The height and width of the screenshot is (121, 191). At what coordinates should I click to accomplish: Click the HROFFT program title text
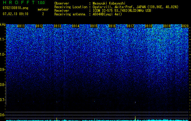point(19,2)
